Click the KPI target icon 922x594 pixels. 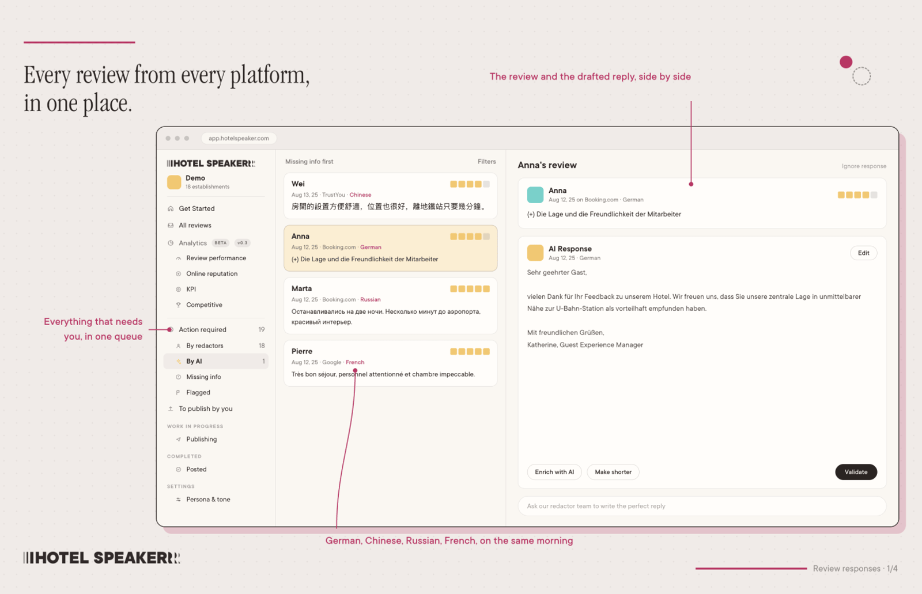click(179, 290)
